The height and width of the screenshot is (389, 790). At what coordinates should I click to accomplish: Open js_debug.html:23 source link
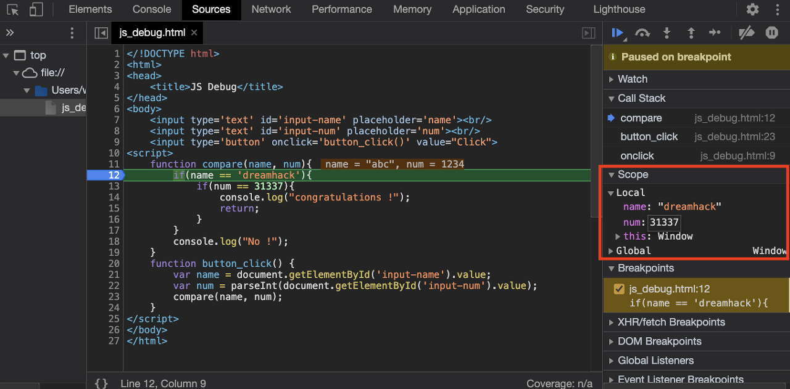pyautogui.click(x=735, y=136)
